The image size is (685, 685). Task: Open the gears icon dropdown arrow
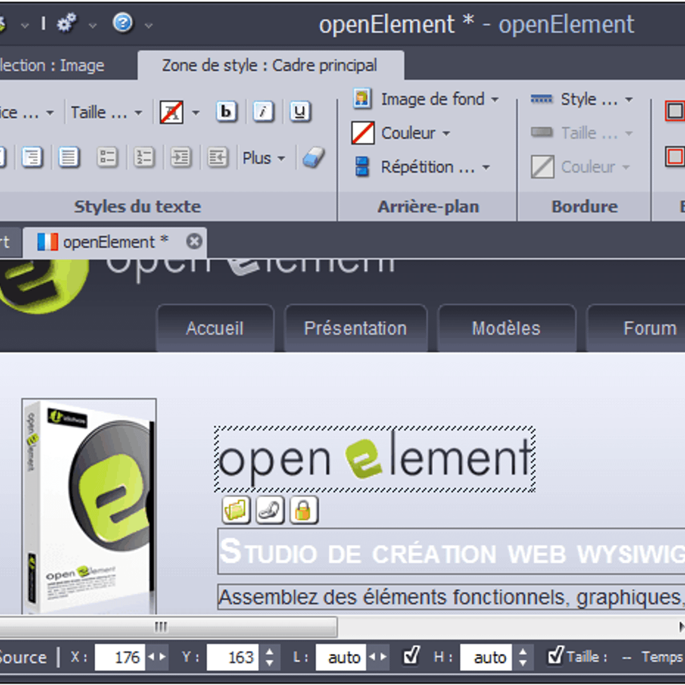click(92, 25)
